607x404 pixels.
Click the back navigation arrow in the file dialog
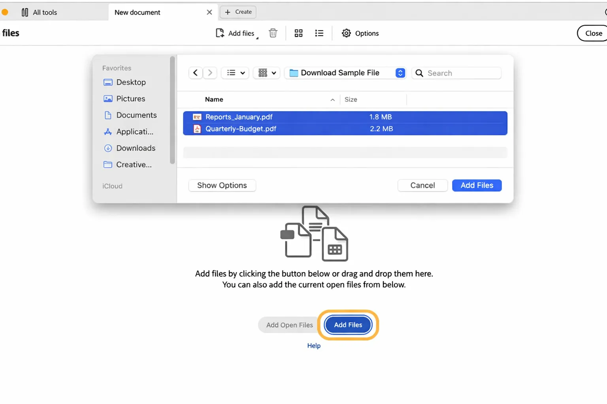click(x=196, y=73)
